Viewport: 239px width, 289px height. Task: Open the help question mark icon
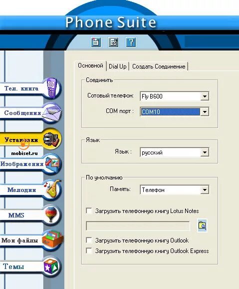[131, 42]
